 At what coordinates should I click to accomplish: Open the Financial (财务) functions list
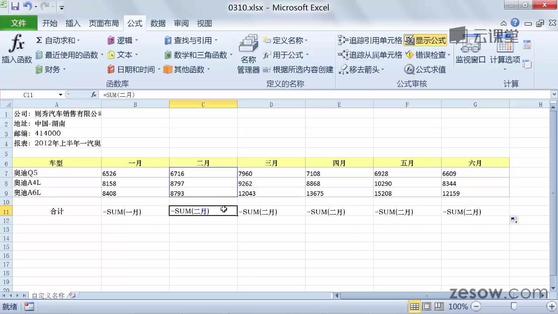pos(51,69)
